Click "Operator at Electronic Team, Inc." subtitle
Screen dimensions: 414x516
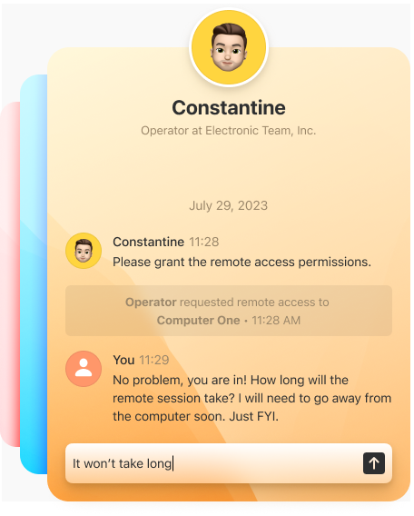click(229, 131)
